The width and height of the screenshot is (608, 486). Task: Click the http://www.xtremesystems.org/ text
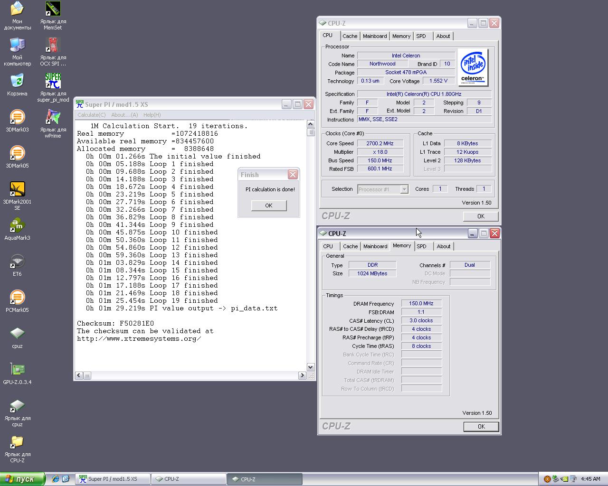click(x=139, y=338)
